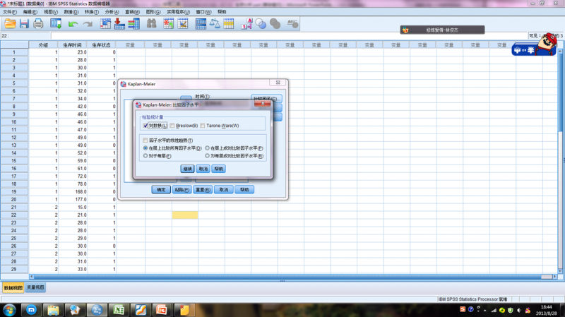Open the Recall recently used dialogs icon
This screenshot has height=317, width=565.
(56, 24)
